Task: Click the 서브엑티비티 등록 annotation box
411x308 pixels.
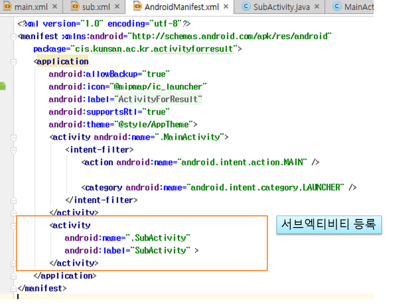Action: tap(329, 225)
